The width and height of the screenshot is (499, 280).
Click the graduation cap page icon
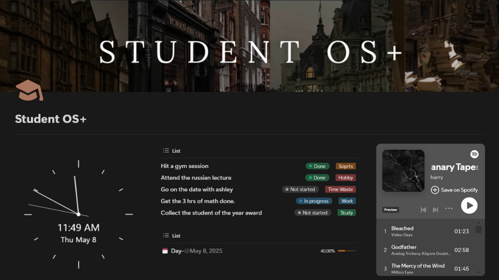click(x=29, y=91)
